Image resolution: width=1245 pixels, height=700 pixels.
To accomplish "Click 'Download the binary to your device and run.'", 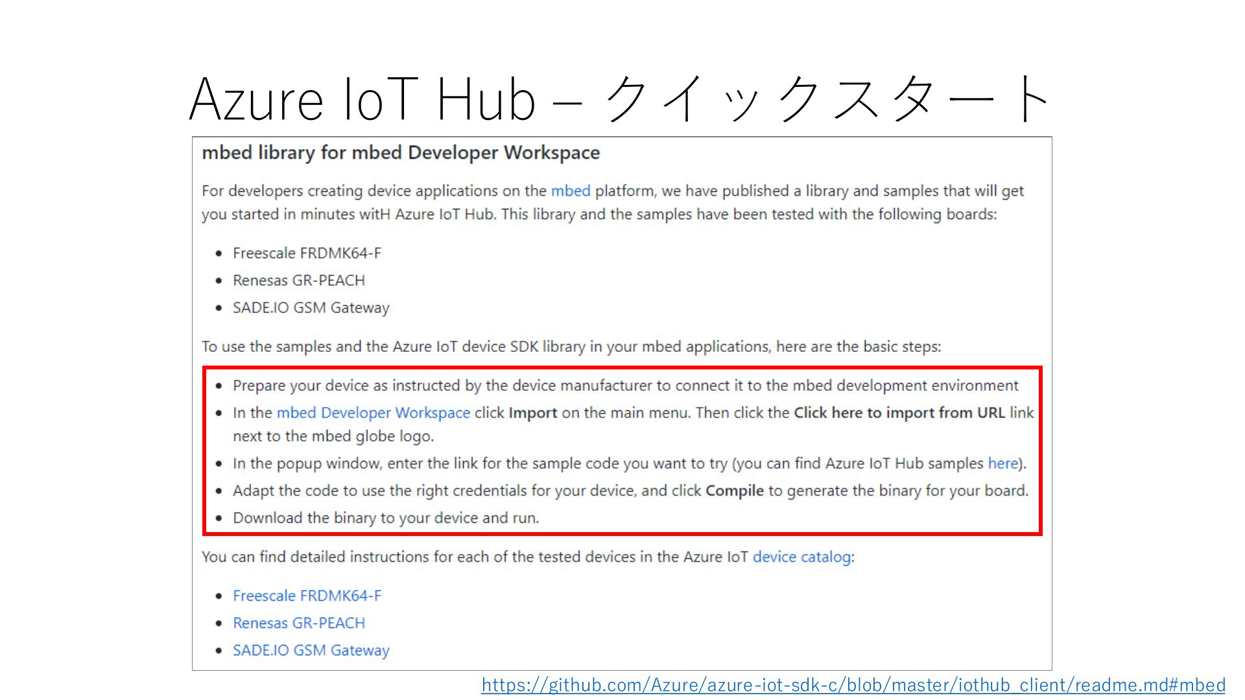I will click(x=386, y=518).
